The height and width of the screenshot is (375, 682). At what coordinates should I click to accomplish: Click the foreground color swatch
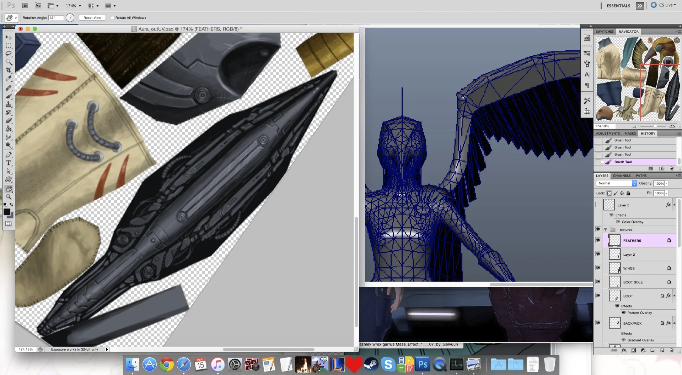click(x=6, y=212)
